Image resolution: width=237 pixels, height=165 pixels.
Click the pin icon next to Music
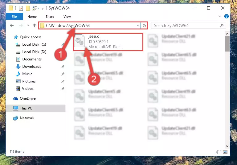click(x=63, y=74)
